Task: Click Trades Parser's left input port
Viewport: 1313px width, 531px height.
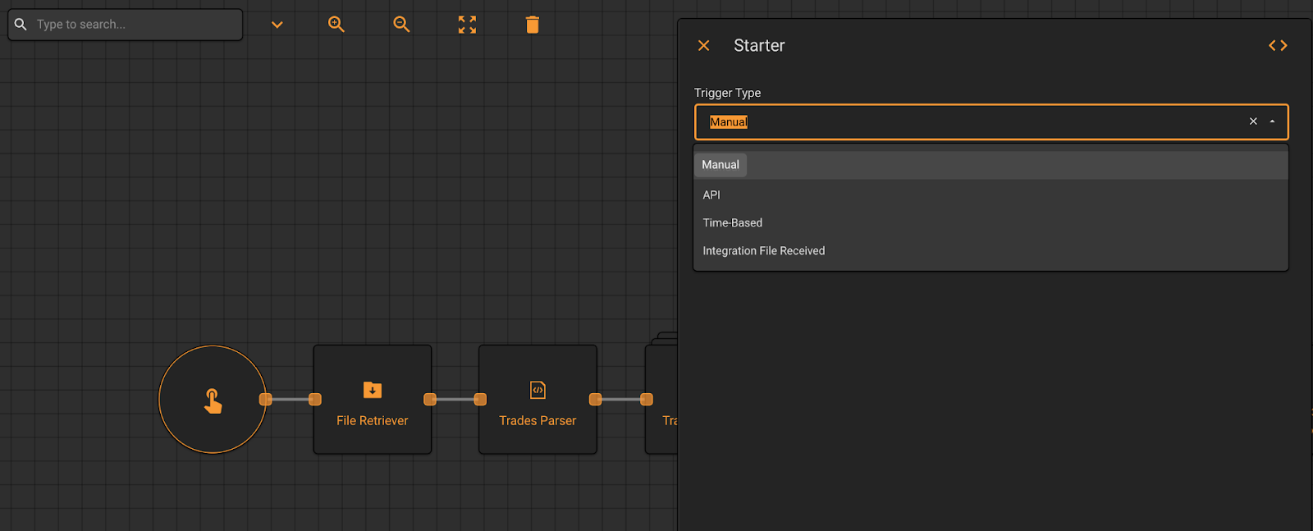Action: (x=480, y=400)
